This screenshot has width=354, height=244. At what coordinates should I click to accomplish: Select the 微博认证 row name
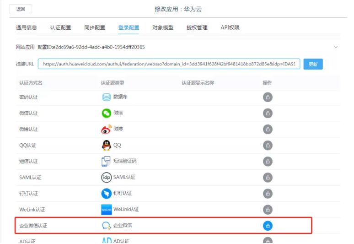tap(29, 129)
